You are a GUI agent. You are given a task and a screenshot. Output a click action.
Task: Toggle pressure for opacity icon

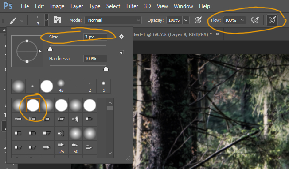(198, 20)
